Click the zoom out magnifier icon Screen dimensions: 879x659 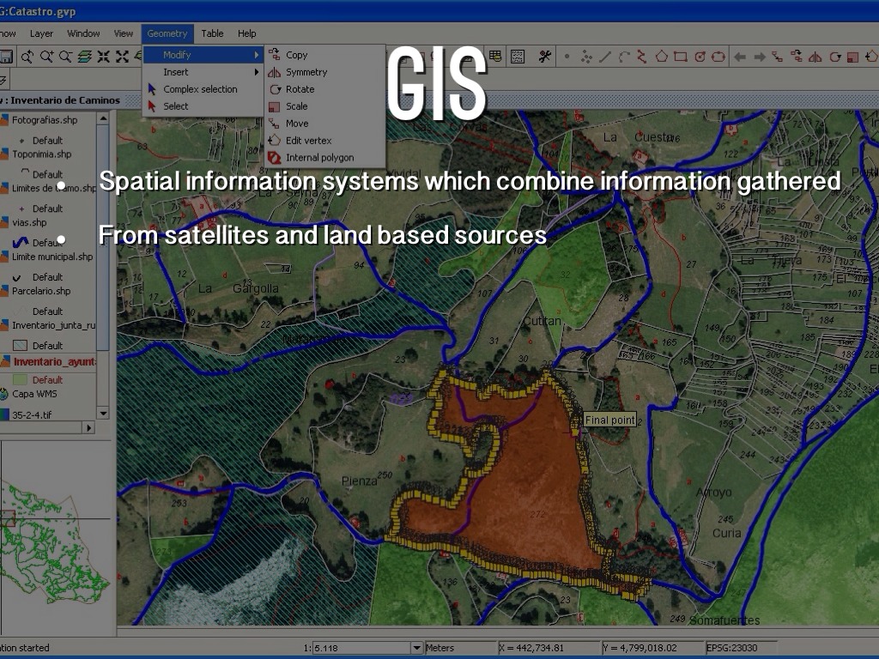pyautogui.click(x=66, y=57)
